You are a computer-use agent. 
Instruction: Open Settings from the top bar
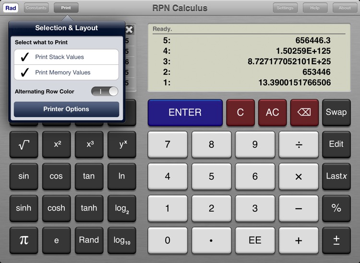pos(285,8)
